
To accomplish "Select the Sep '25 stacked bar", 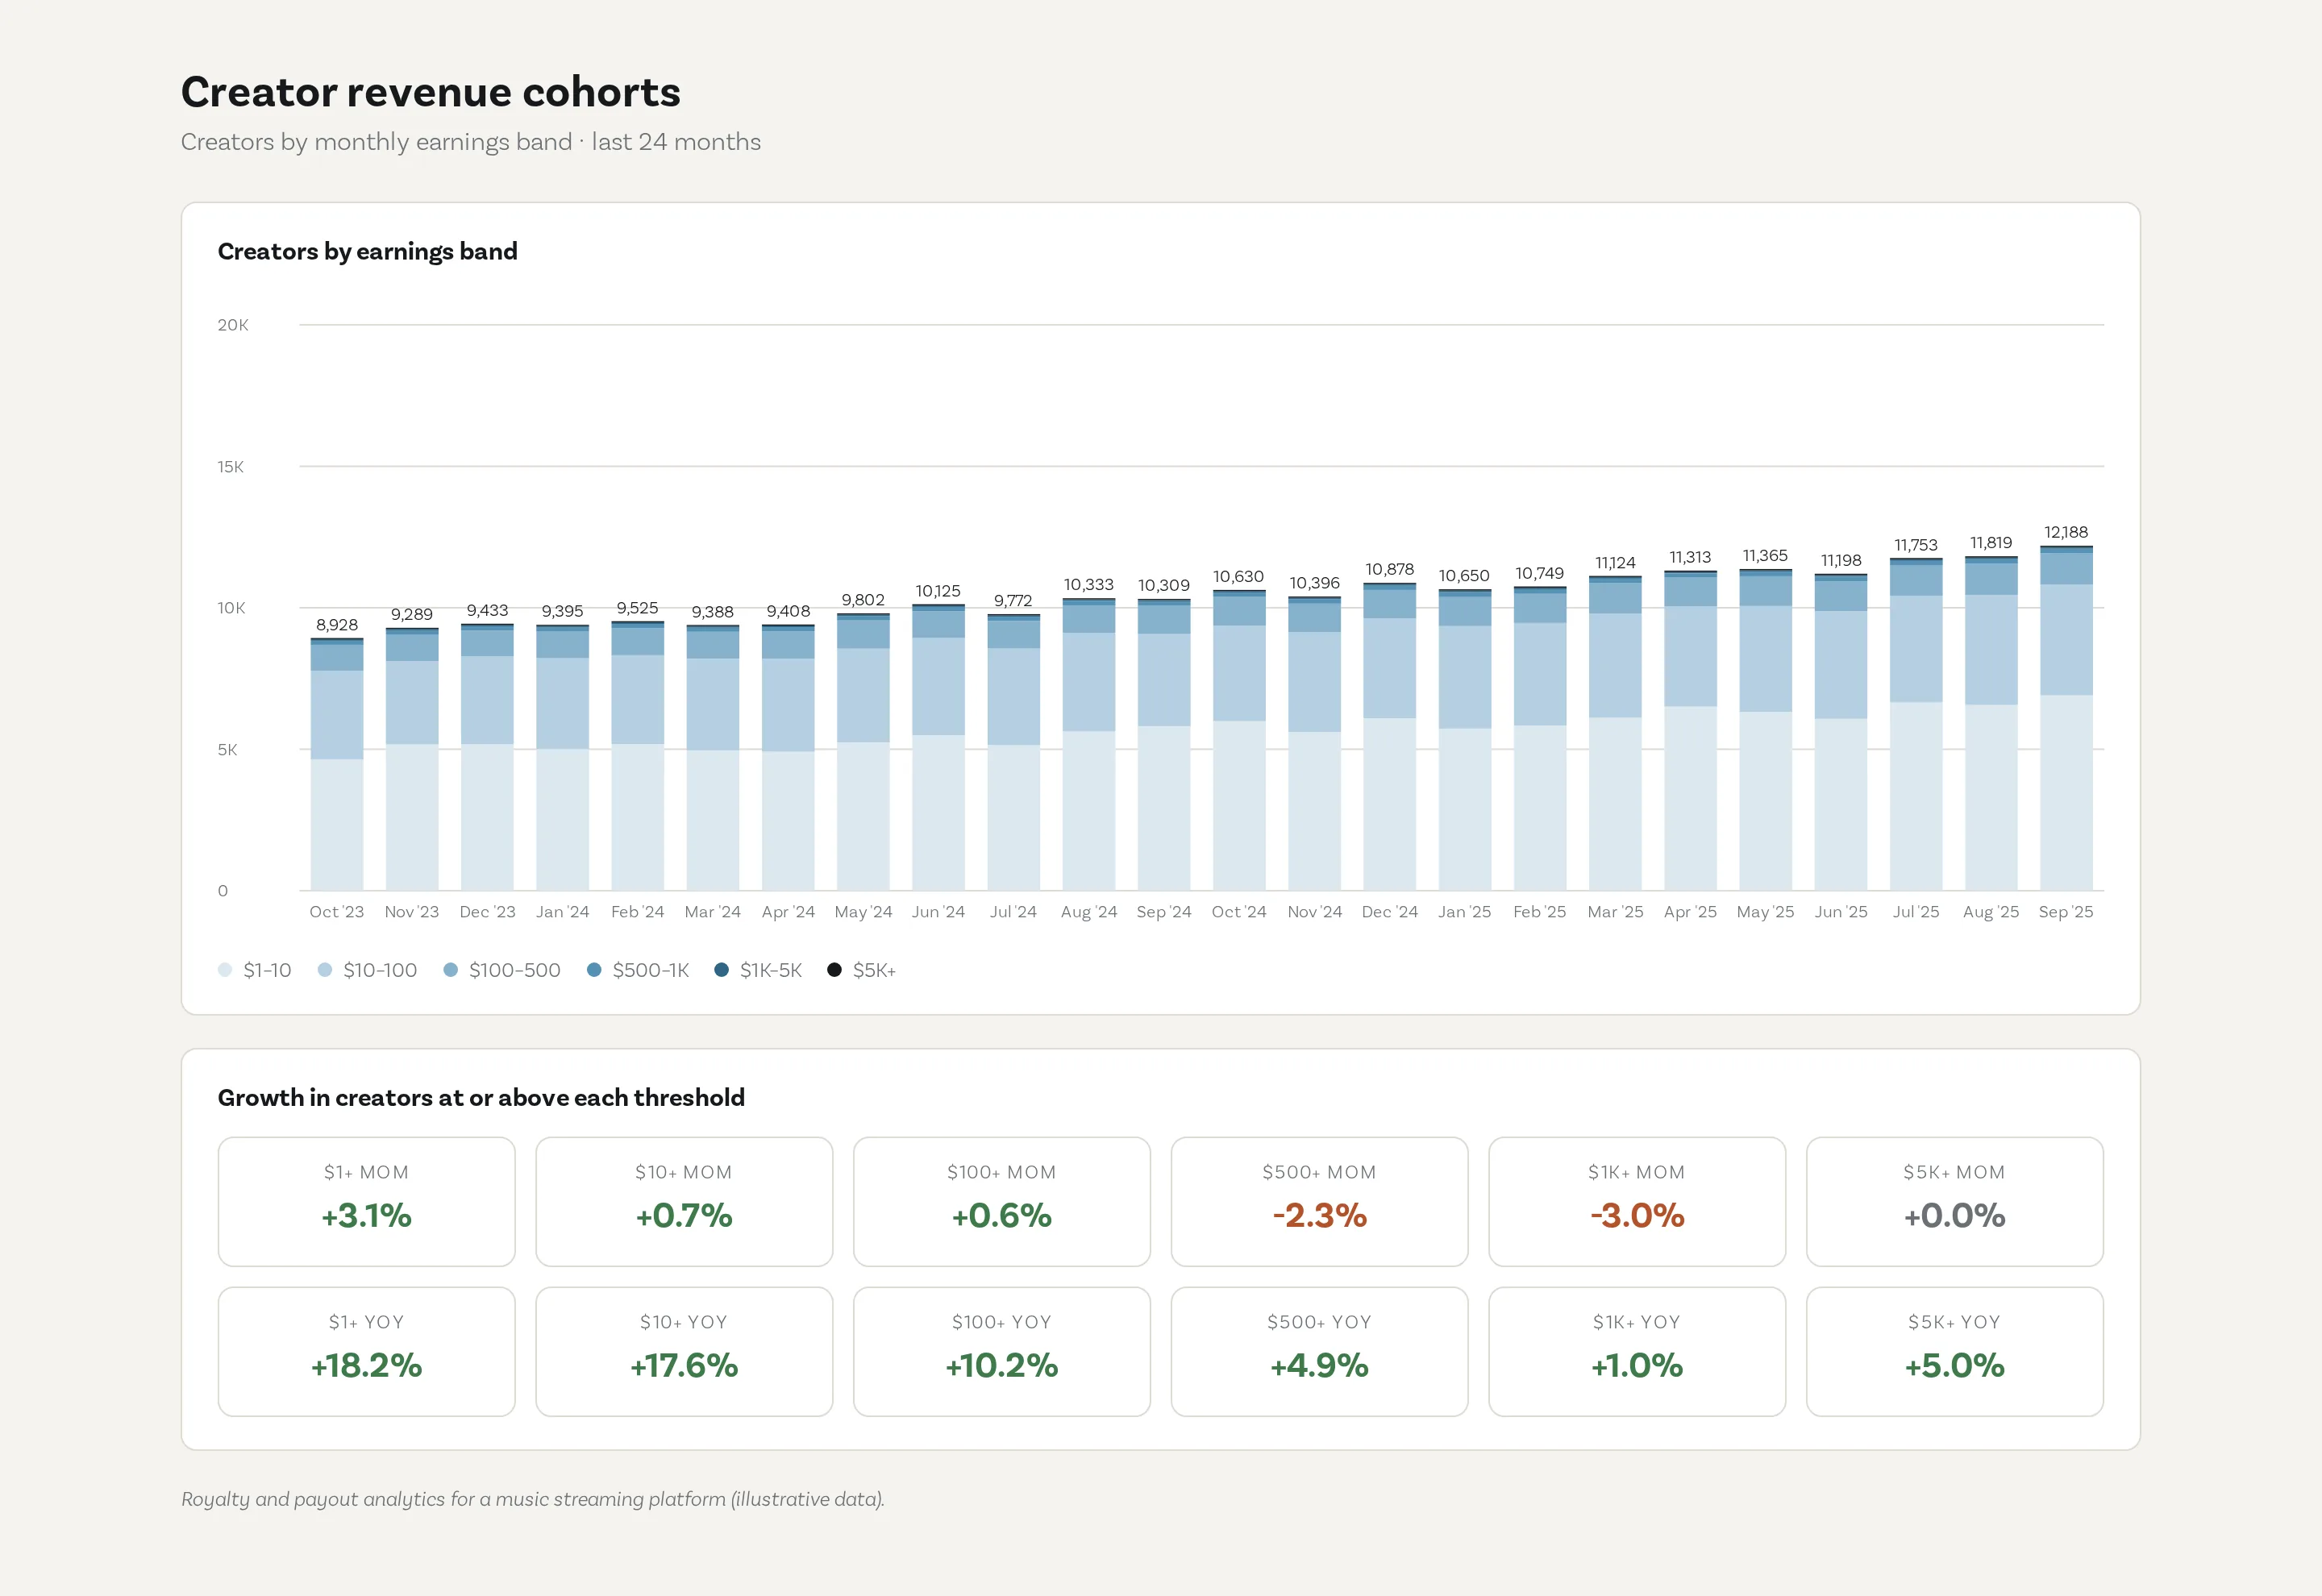I will point(2066,718).
